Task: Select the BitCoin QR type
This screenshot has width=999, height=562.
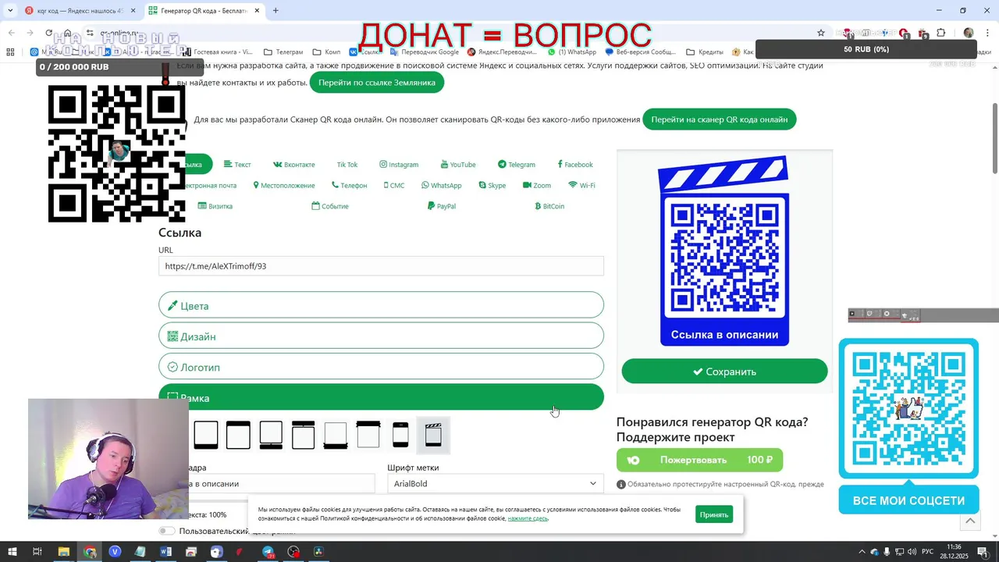Action: coord(549,206)
